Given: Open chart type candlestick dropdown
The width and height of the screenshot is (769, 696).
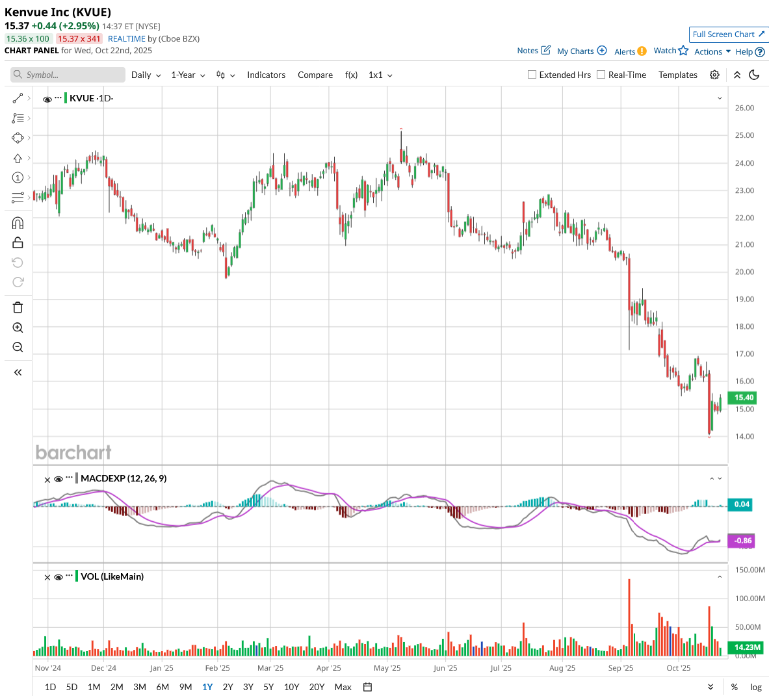Looking at the screenshot, I should [x=226, y=75].
